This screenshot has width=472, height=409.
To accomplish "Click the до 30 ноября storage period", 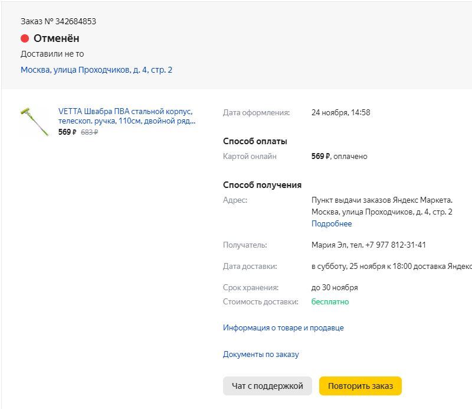I will tap(335, 288).
